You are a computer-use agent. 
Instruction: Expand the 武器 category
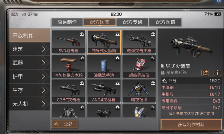tap(29, 63)
